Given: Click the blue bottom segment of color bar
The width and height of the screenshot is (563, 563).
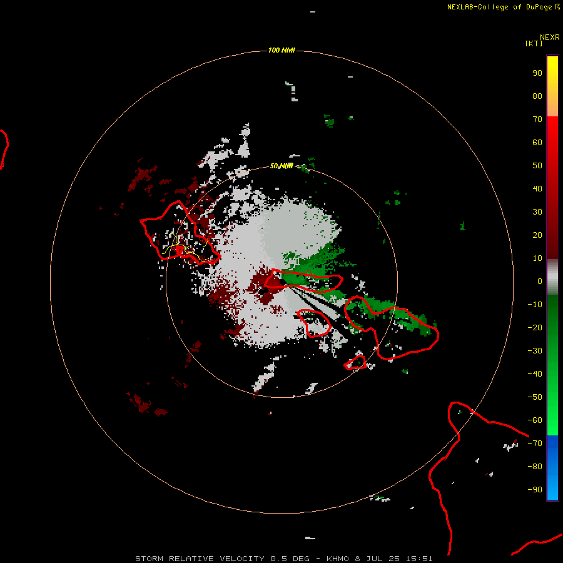Looking at the screenshot, I should [552, 468].
